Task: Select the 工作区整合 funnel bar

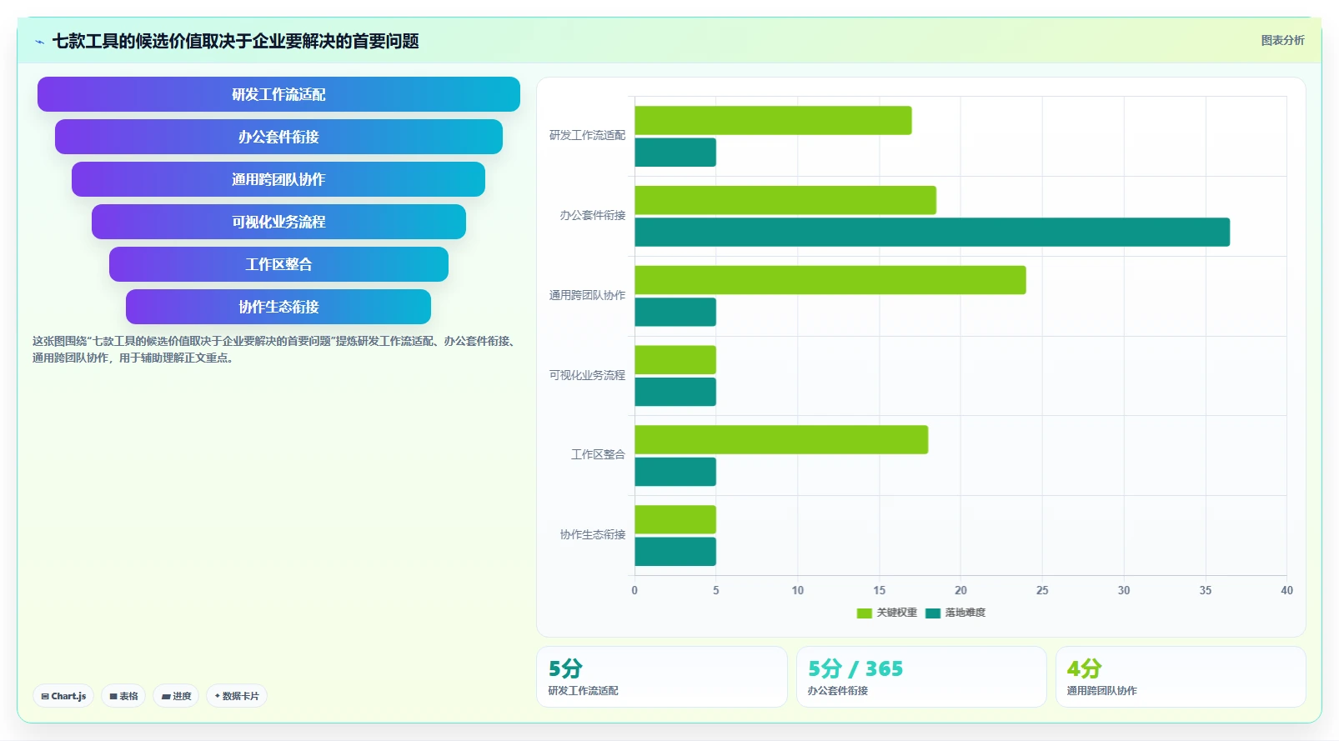Action: point(278,264)
